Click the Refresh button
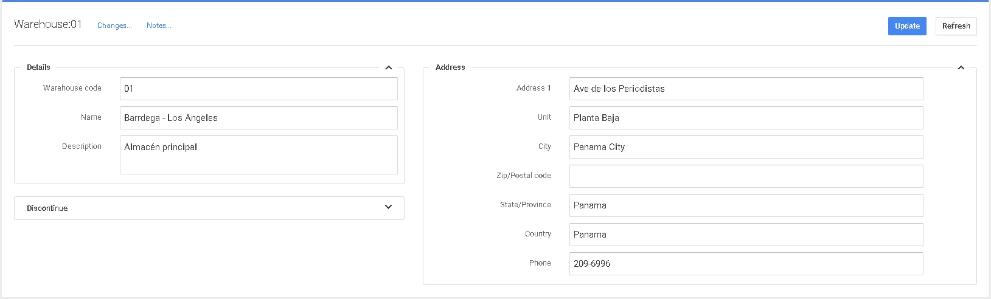This screenshot has height=299, width=991. [956, 26]
